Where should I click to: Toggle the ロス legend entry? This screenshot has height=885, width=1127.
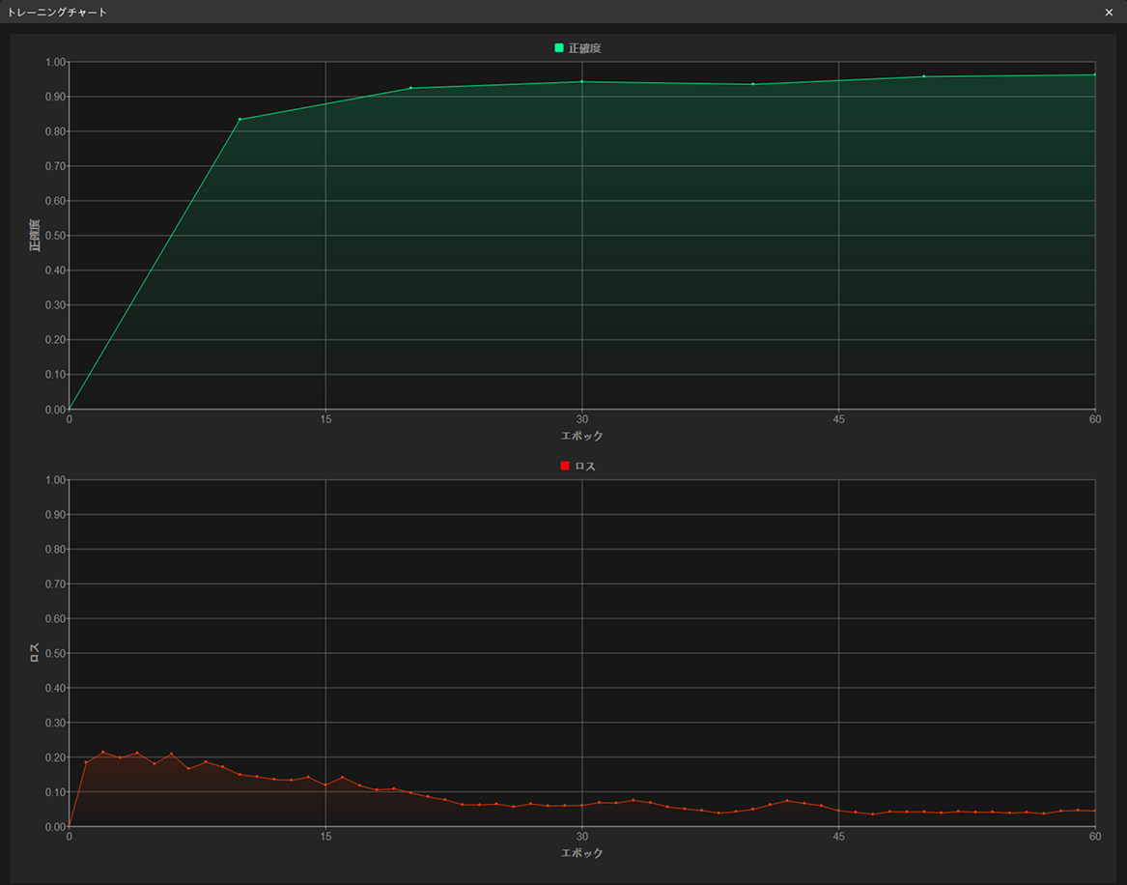click(578, 466)
